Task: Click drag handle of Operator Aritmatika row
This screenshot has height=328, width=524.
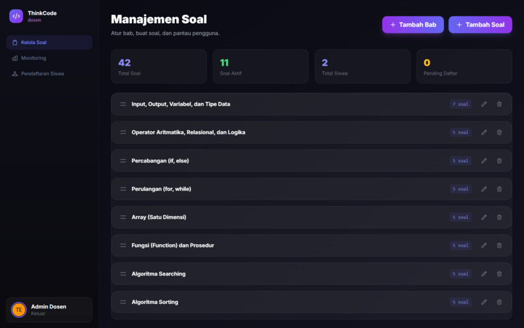Action: [123, 132]
